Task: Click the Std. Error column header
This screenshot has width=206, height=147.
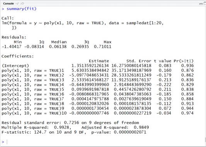Action: coord(139,61)
